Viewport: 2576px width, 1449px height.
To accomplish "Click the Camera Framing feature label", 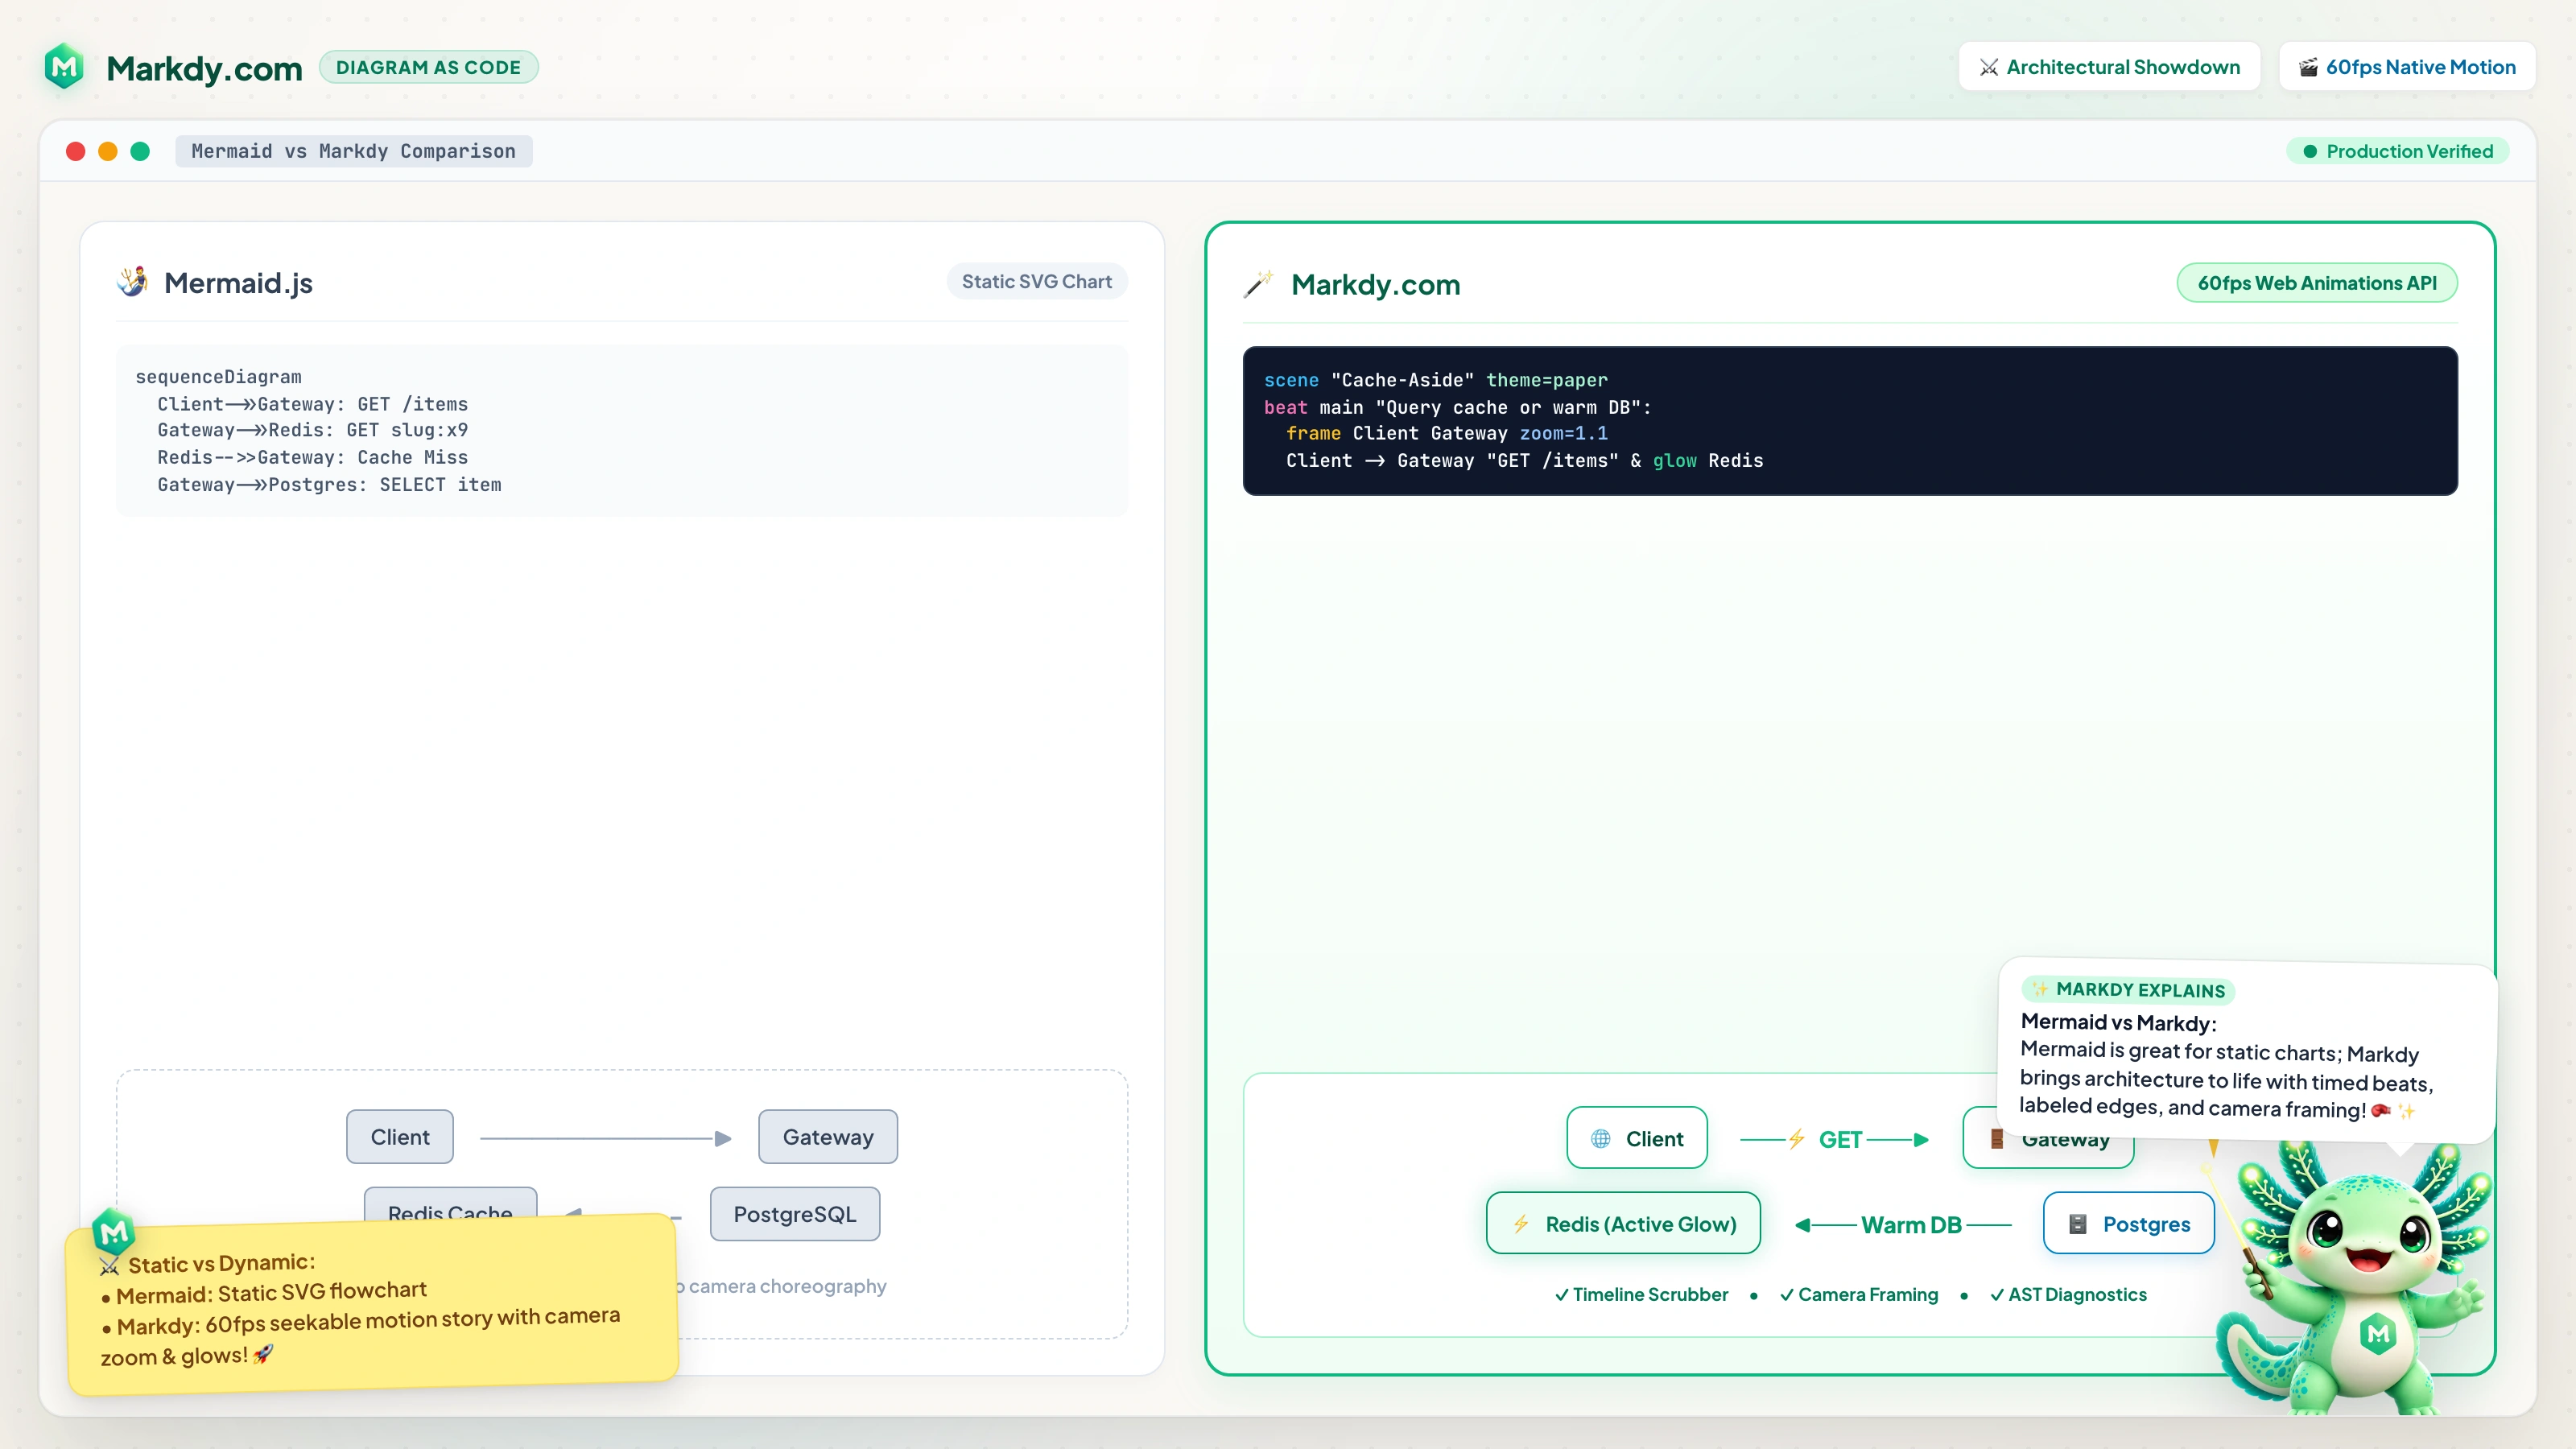I will [x=1859, y=1294].
